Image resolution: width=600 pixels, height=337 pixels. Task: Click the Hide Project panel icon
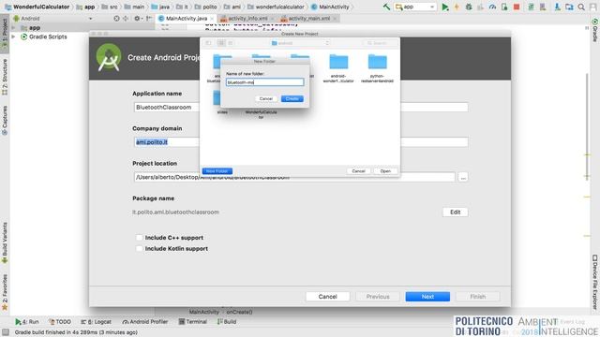pos(149,19)
